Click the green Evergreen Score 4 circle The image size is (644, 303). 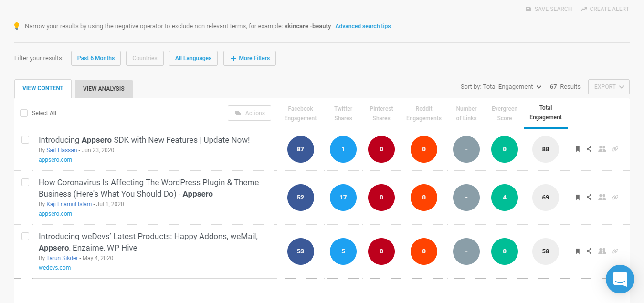pos(505,197)
